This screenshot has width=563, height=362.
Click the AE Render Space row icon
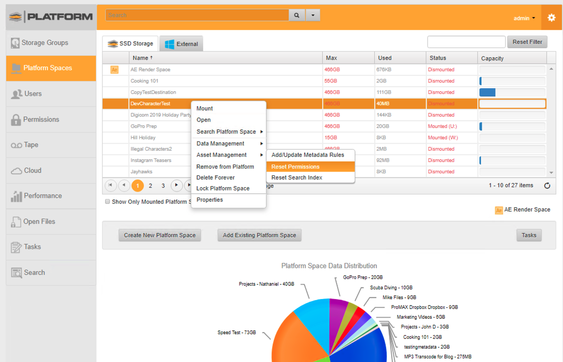[114, 70]
